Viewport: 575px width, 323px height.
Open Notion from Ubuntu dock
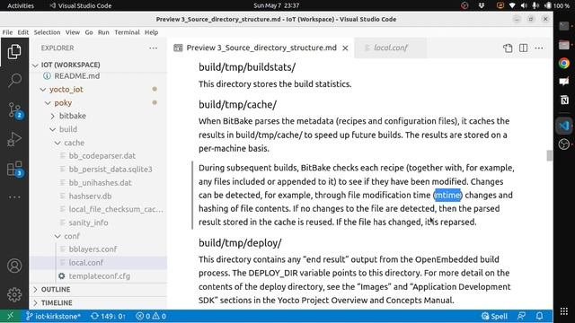coord(564,100)
